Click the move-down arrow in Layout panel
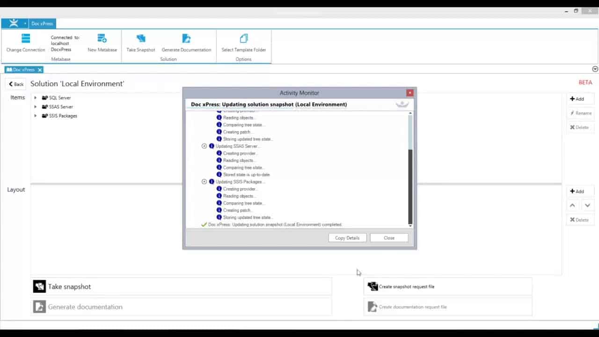Viewport: 599px width, 337px height. pyautogui.click(x=587, y=205)
